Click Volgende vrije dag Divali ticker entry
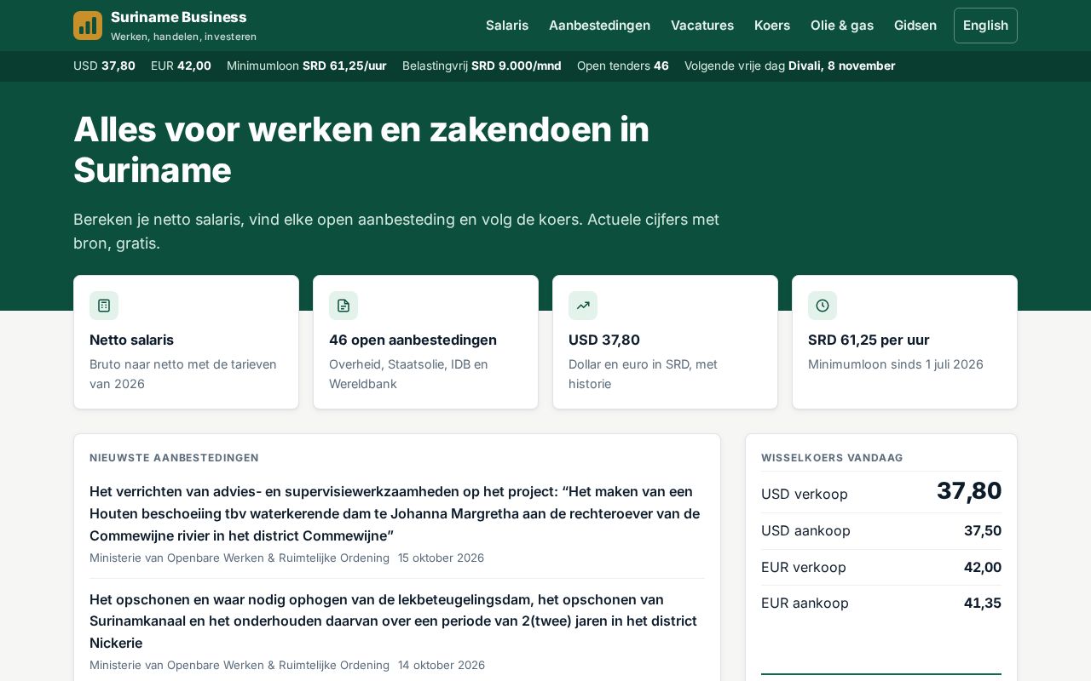The height and width of the screenshot is (681, 1091). pyautogui.click(x=790, y=66)
